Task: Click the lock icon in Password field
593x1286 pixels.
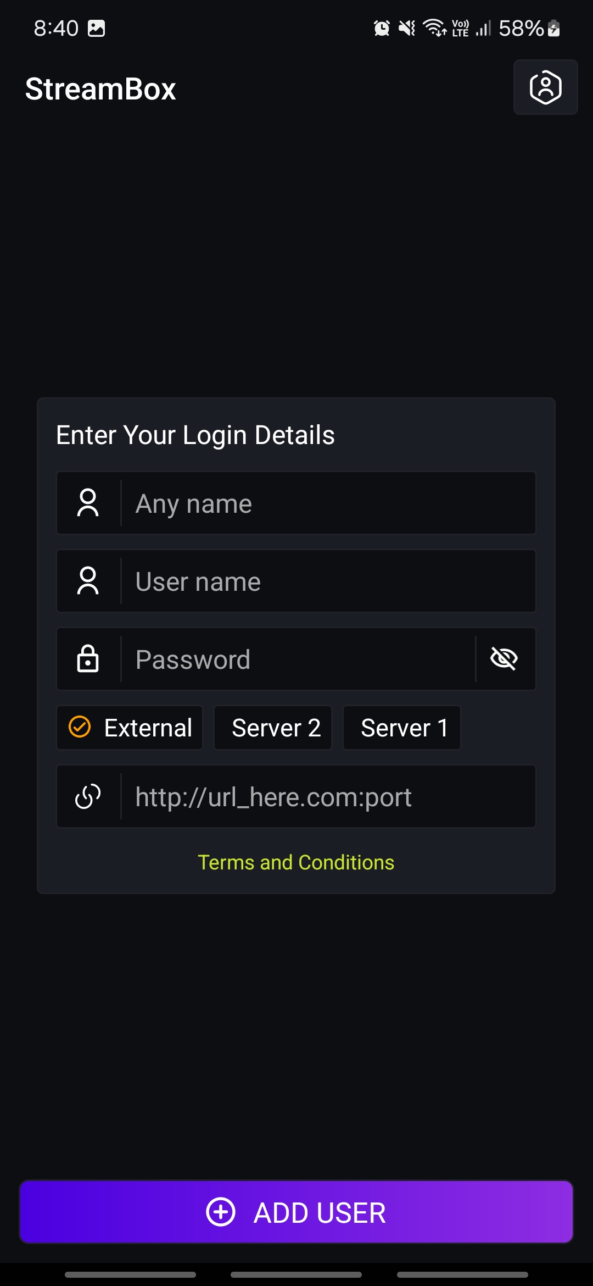Action: pos(88,659)
